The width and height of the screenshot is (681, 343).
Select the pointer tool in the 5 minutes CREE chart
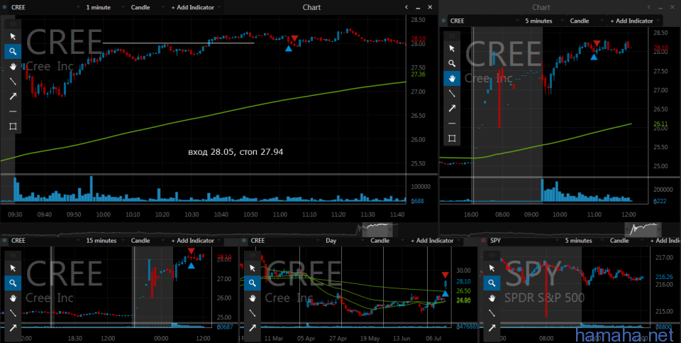pos(452,48)
